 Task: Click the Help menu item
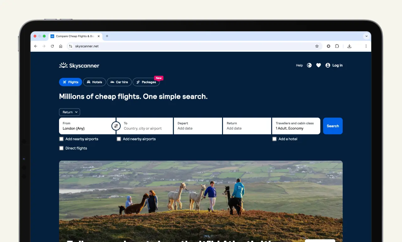tap(299, 65)
